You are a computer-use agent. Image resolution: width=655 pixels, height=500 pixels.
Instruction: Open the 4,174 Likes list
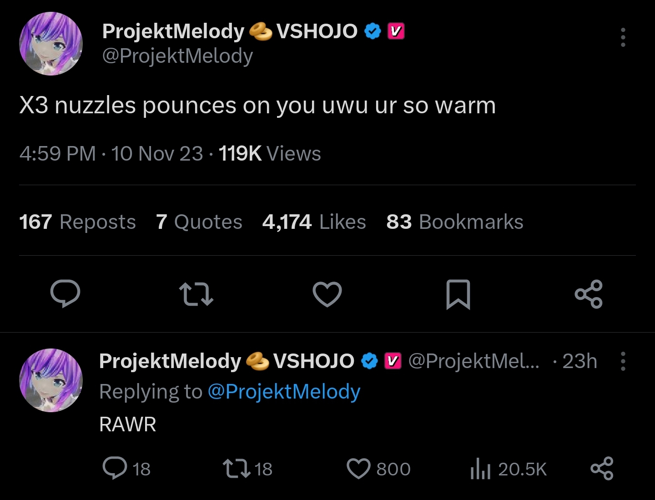click(314, 222)
